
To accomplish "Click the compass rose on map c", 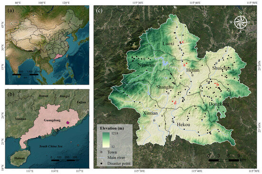I will pos(241,22).
